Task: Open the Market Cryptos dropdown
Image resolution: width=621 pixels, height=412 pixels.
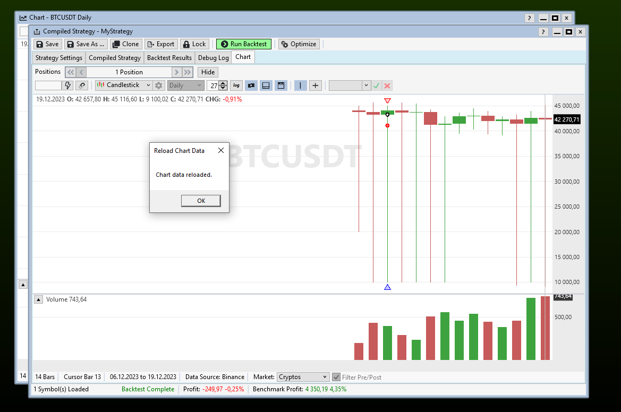Action: coord(303,377)
